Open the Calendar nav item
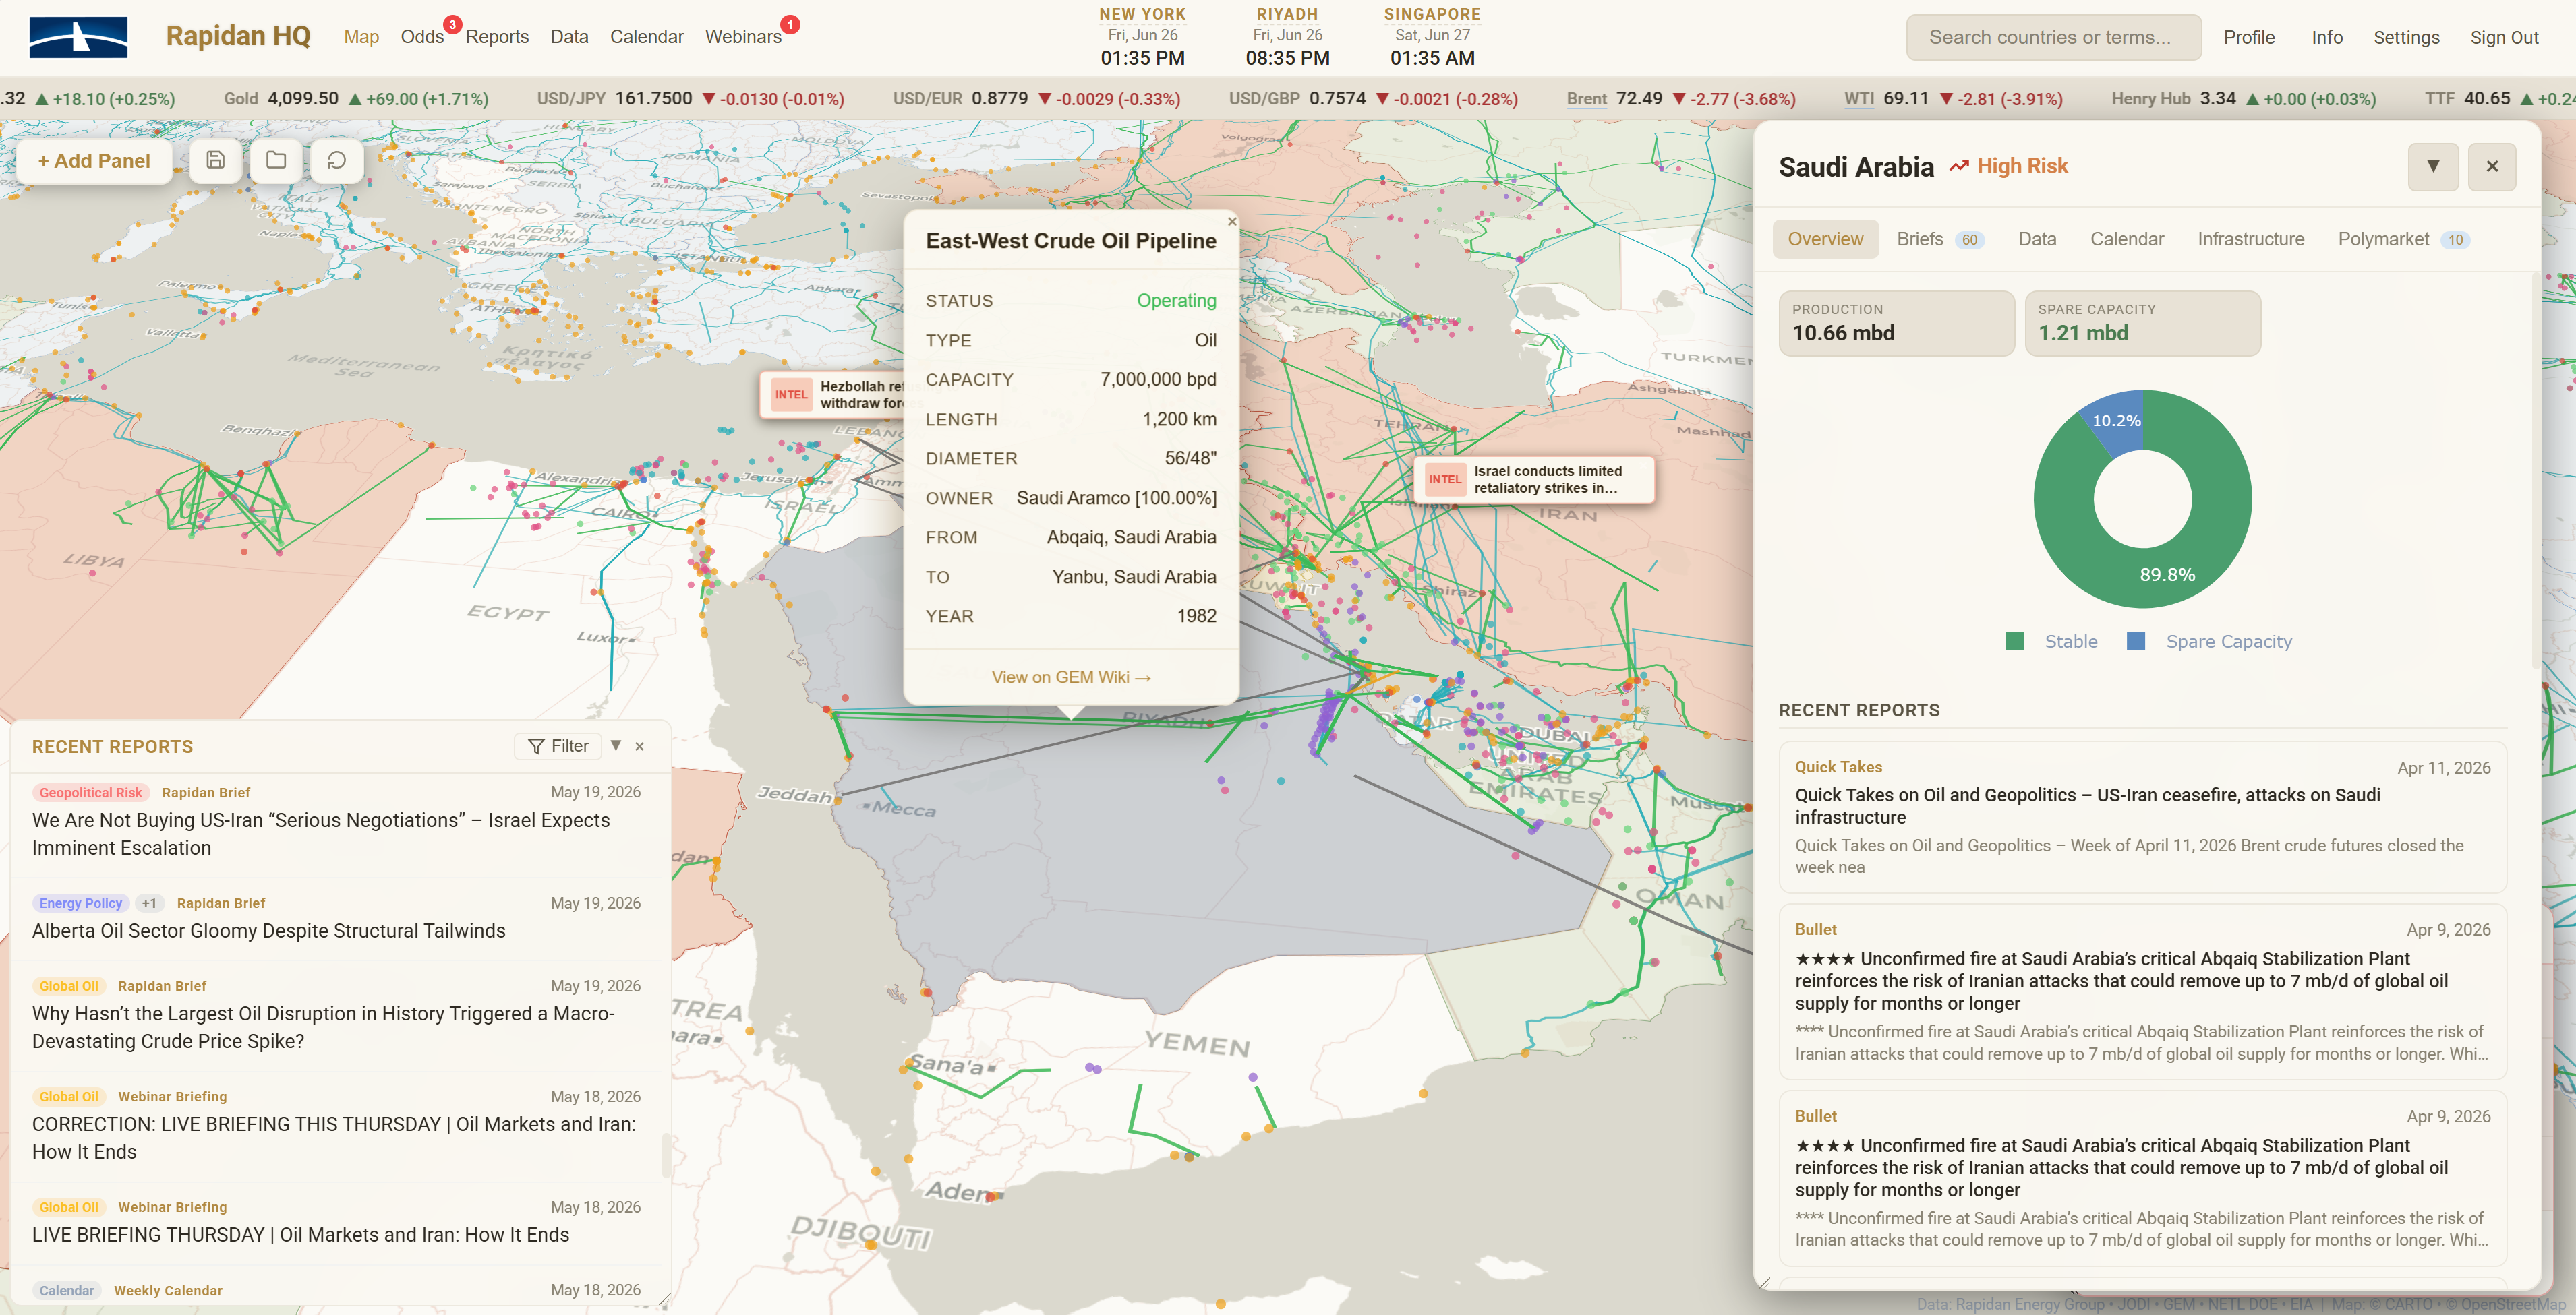Image resolution: width=2576 pixels, height=1315 pixels. pyautogui.click(x=647, y=37)
